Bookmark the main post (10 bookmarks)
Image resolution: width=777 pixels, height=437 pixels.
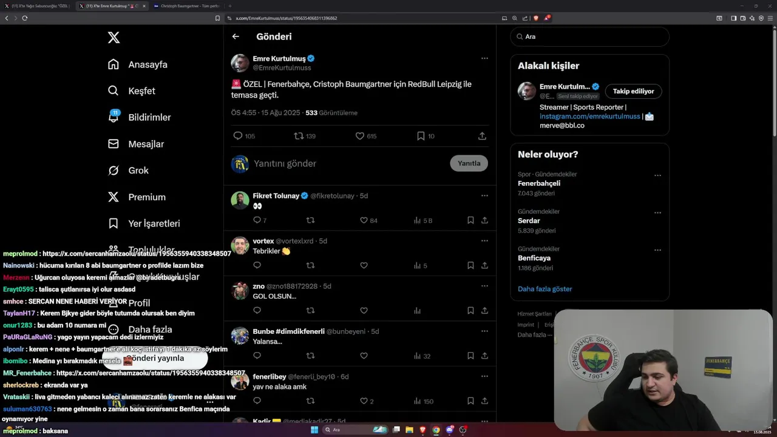tap(421, 136)
